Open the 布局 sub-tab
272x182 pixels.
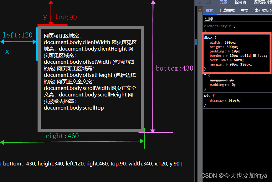click(x=244, y=11)
